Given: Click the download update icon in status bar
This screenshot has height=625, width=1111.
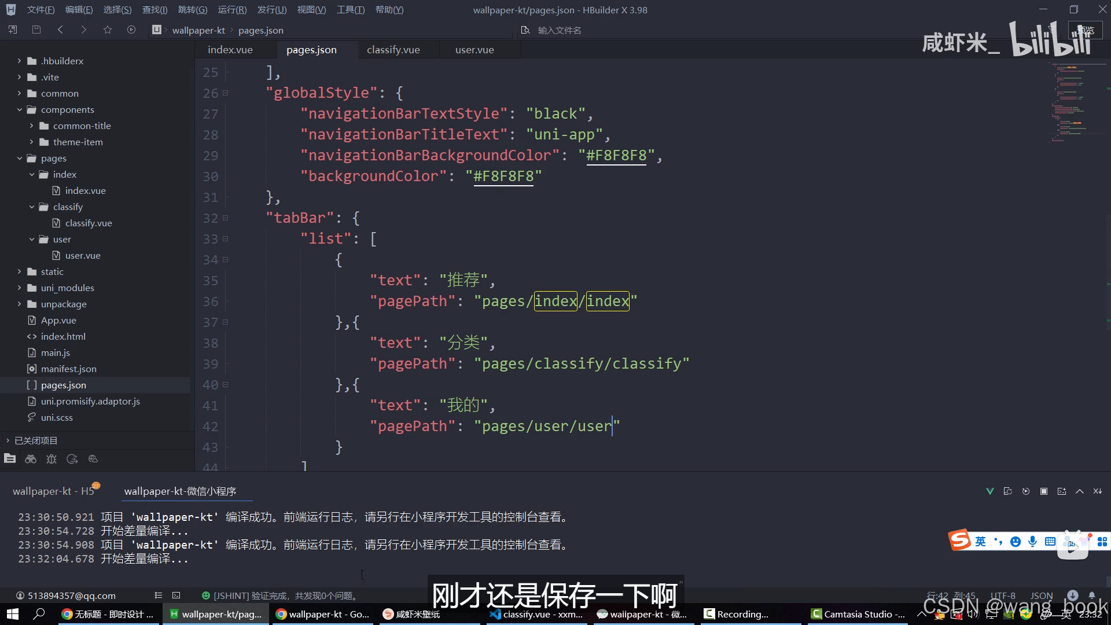Looking at the screenshot, I should pyautogui.click(x=1073, y=595).
